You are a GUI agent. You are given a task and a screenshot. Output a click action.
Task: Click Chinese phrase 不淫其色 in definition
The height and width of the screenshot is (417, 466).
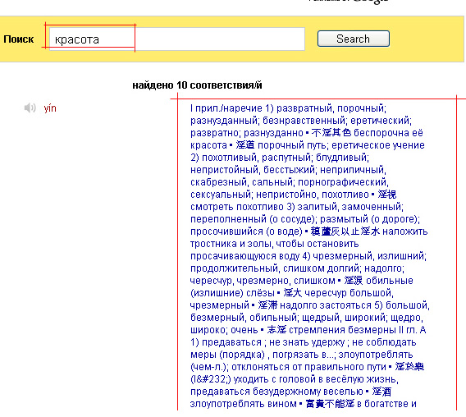click(x=331, y=133)
